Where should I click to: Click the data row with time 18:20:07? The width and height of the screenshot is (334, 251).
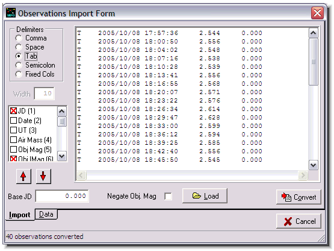pos(170,92)
